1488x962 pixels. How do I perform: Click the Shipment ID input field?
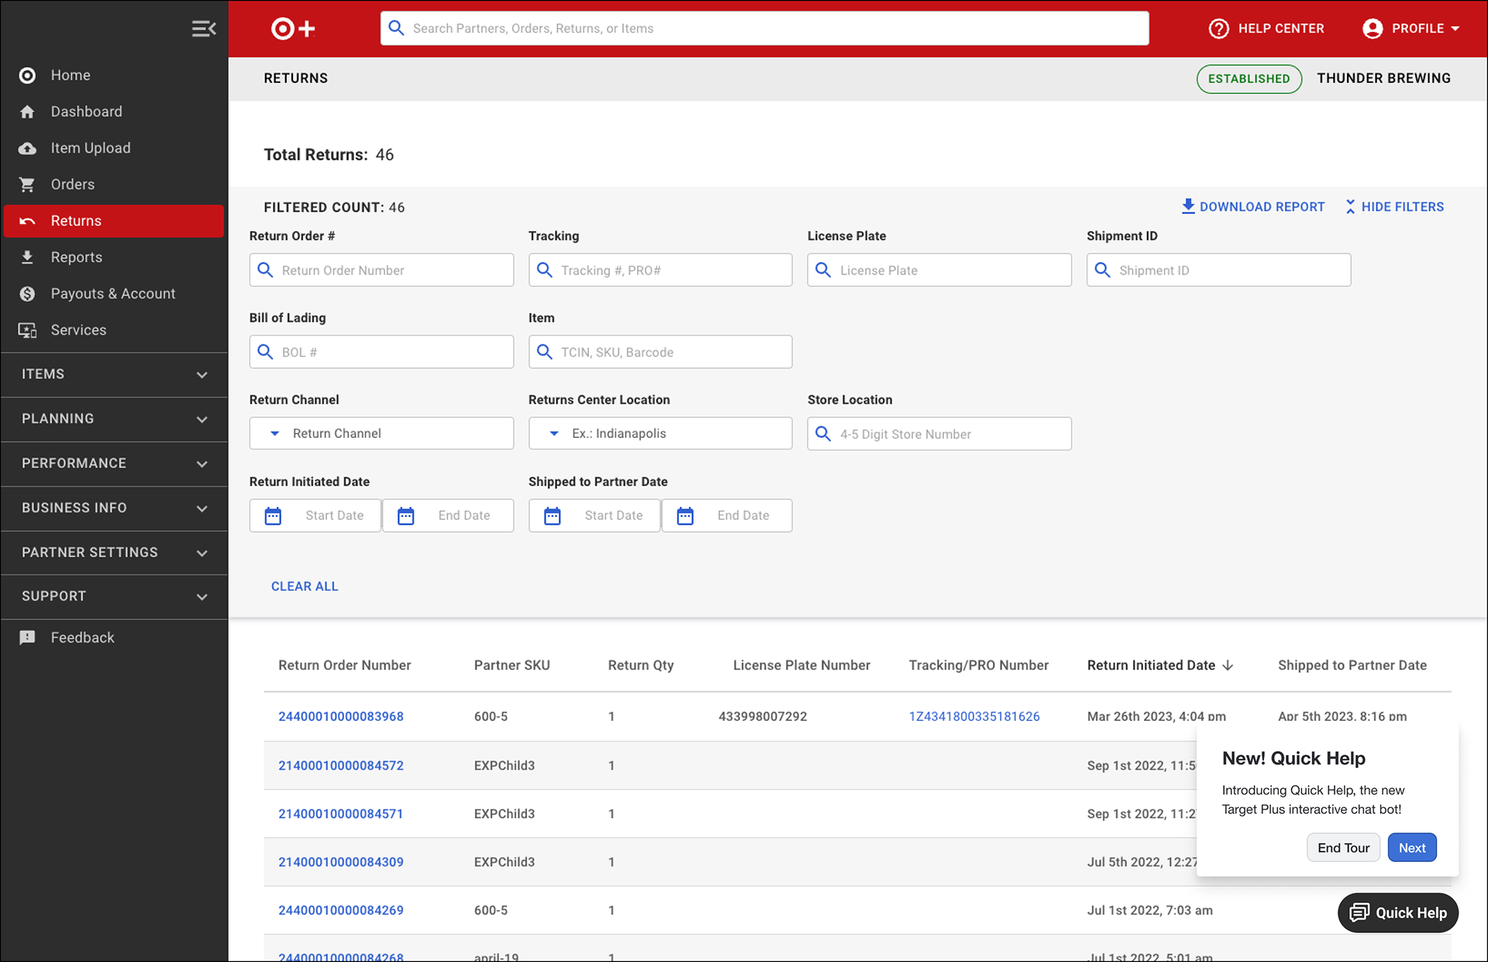point(1218,270)
